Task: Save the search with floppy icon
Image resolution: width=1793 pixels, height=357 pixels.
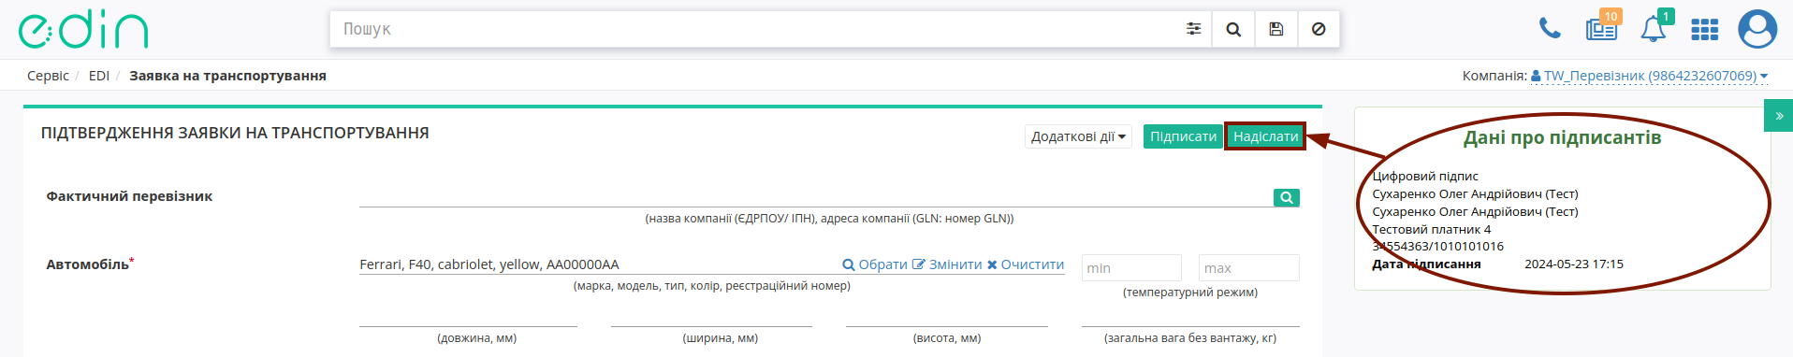Action: (x=1276, y=29)
